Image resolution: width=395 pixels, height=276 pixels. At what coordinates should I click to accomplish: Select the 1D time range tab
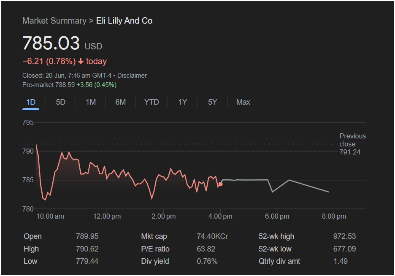[x=31, y=102]
